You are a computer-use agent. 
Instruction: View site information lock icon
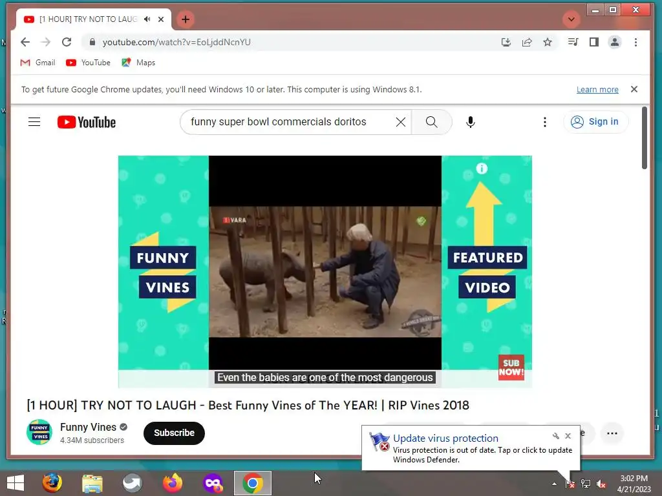tap(92, 42)
